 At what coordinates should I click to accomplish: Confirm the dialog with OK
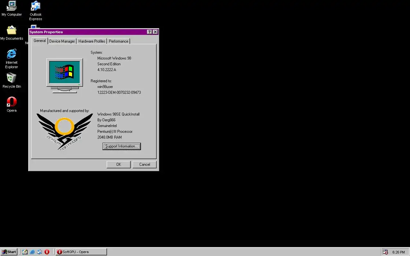click(119, 164)
